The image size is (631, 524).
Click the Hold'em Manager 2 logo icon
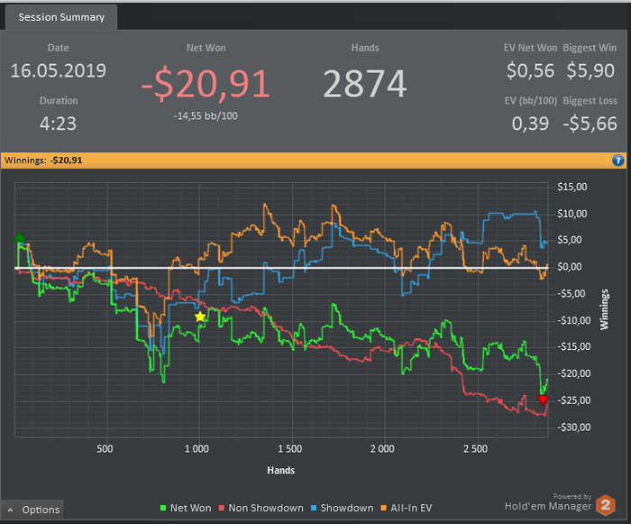pyautogui.click(x=605, y=505)
